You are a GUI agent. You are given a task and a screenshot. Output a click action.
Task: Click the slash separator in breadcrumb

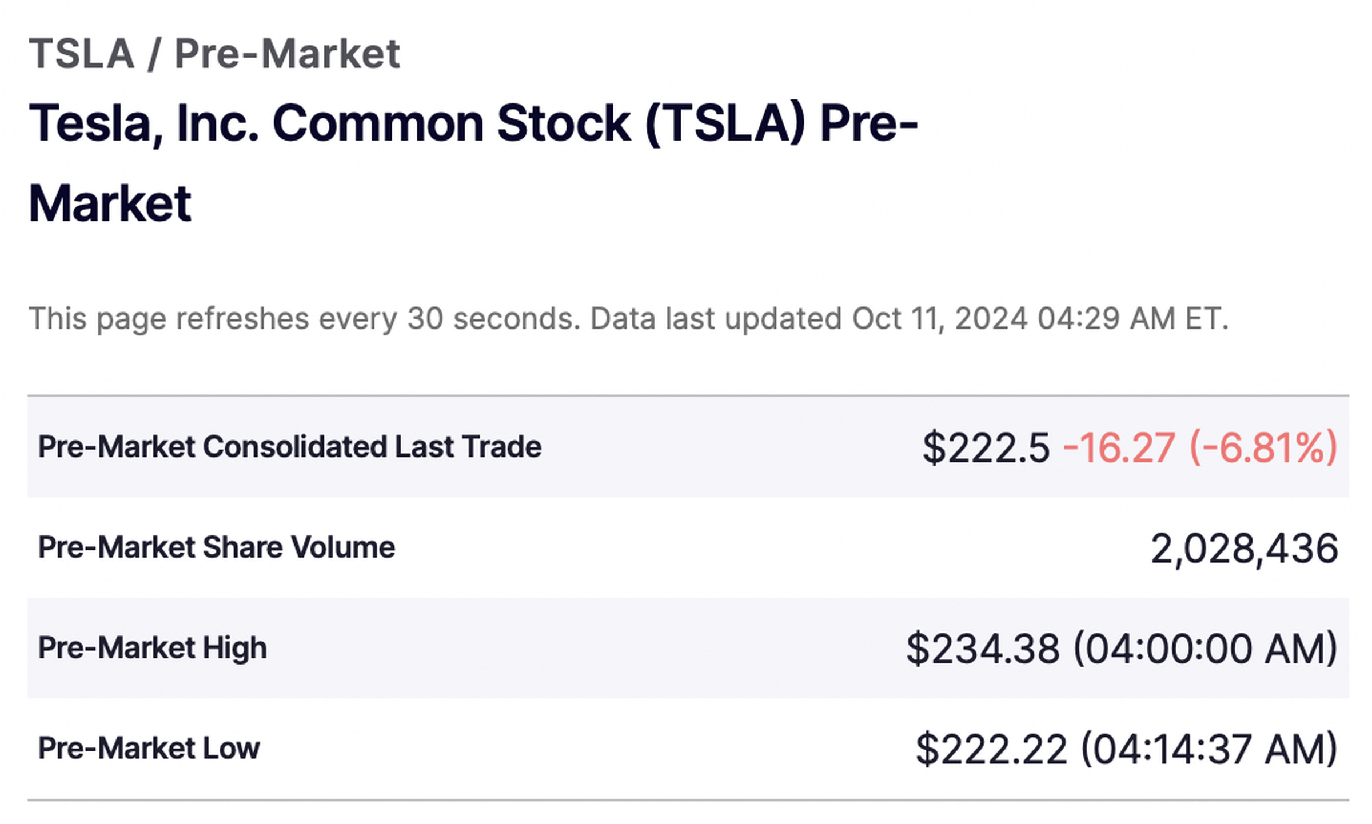[153, 55]
